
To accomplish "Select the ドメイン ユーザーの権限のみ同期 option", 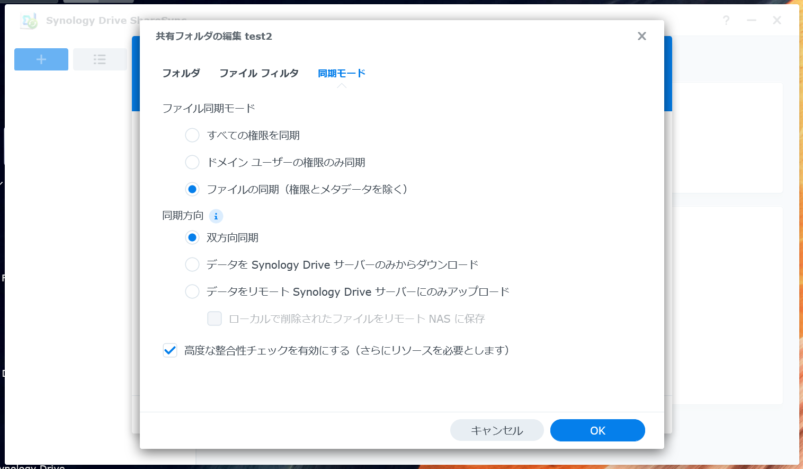I will [192, 162].
